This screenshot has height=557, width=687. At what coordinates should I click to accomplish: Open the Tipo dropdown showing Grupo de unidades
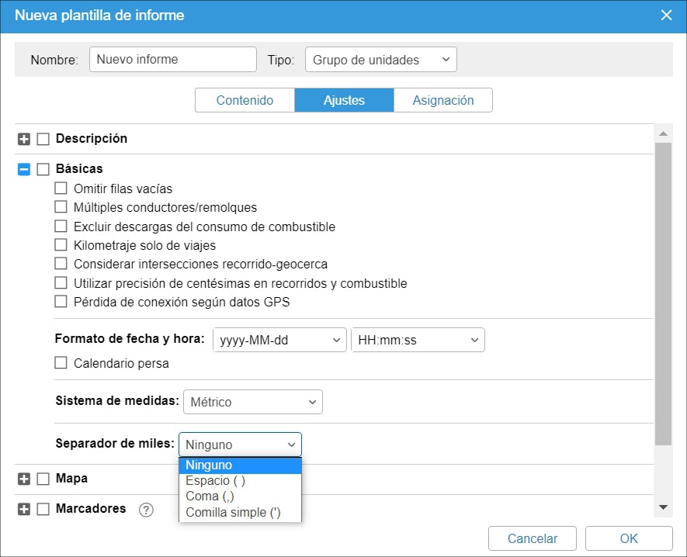[x=380, y=59]
